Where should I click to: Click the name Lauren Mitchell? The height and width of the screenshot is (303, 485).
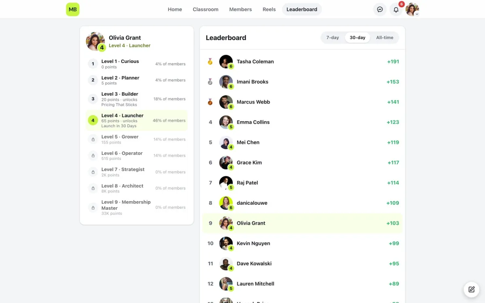pyautogui.click(x=255, y=284)
